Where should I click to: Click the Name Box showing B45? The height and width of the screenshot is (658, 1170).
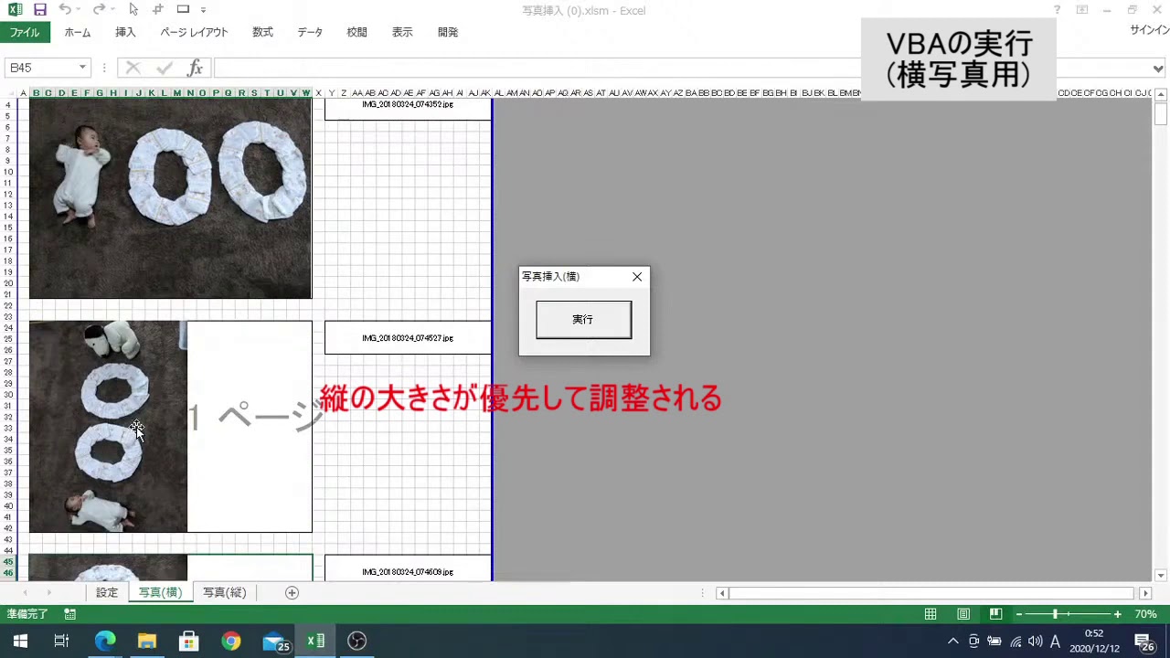(x=41, y=68)
